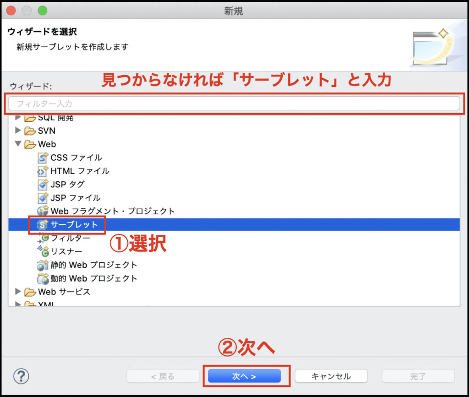Click the 静的 Web プロジェクト icon
469x397 pixels.
click(43, 265)
